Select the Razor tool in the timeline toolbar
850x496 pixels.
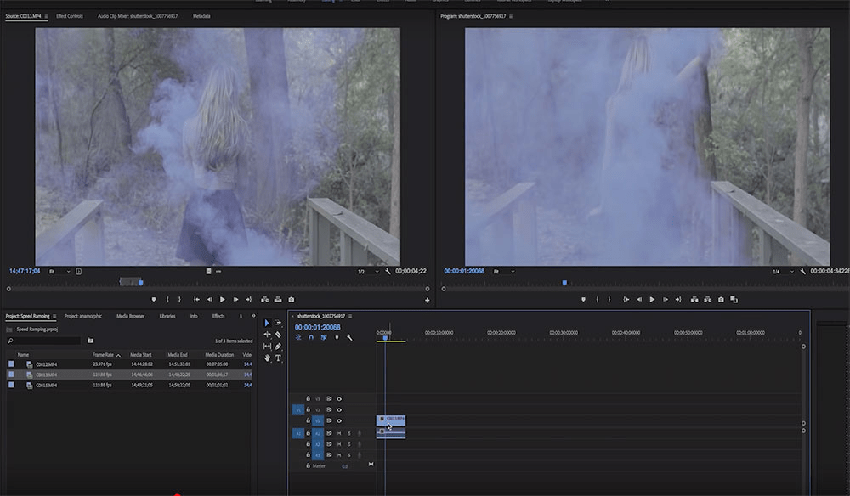click(x=278, y=335)
